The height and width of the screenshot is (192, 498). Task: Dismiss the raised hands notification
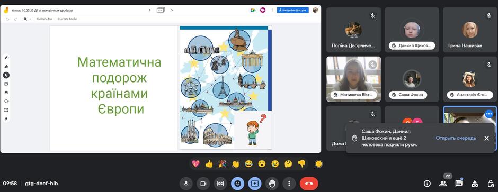(x=486, y=138)
